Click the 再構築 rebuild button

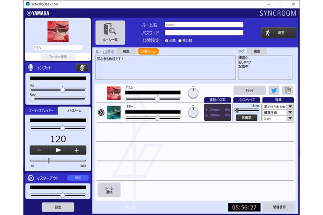247,118
